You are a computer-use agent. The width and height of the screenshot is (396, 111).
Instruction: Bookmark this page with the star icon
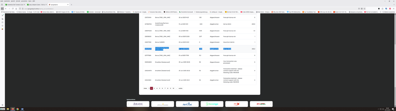pos(365,9)
